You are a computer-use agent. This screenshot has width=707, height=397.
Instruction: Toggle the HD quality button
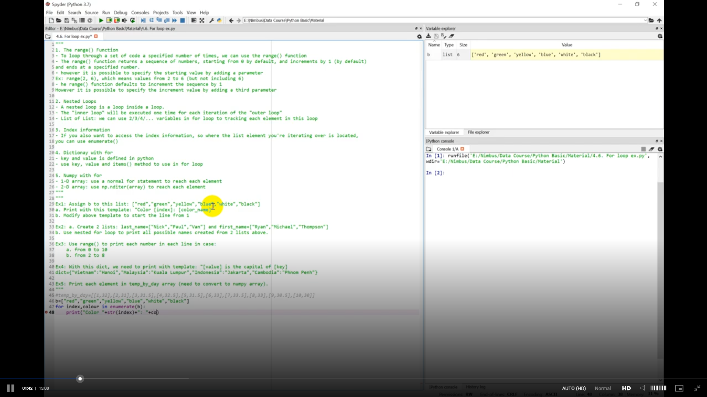click(x=626, y=388)
